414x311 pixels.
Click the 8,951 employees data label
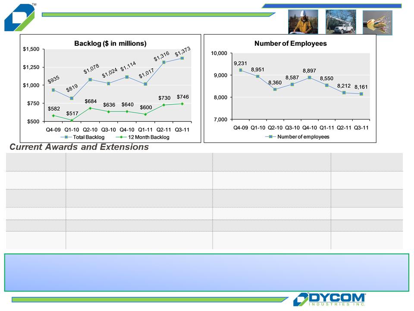[x=257, y=70]
